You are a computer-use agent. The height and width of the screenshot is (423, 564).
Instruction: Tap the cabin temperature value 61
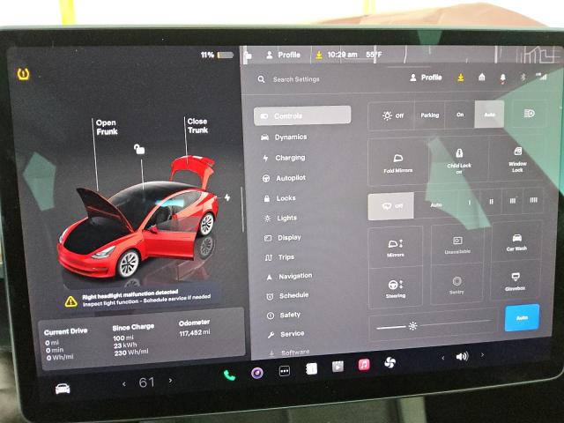pyautogui.click(x=147, y=382)
